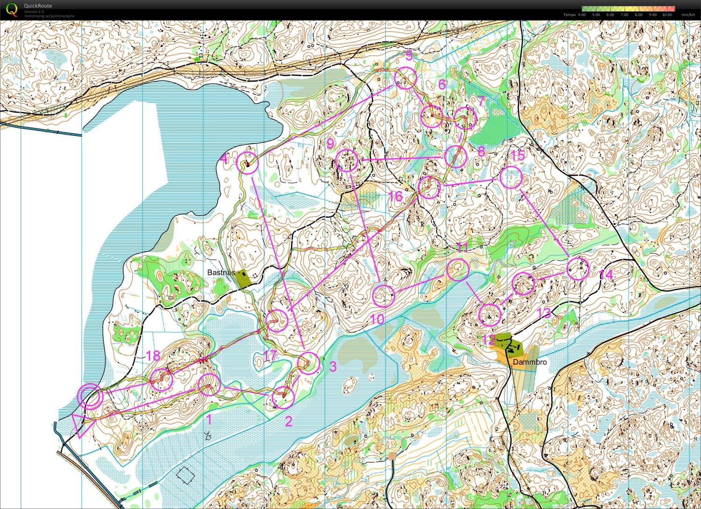Click the QuickRoute title text
This screenshot has height=509, width=701.
tap(38, 6)
